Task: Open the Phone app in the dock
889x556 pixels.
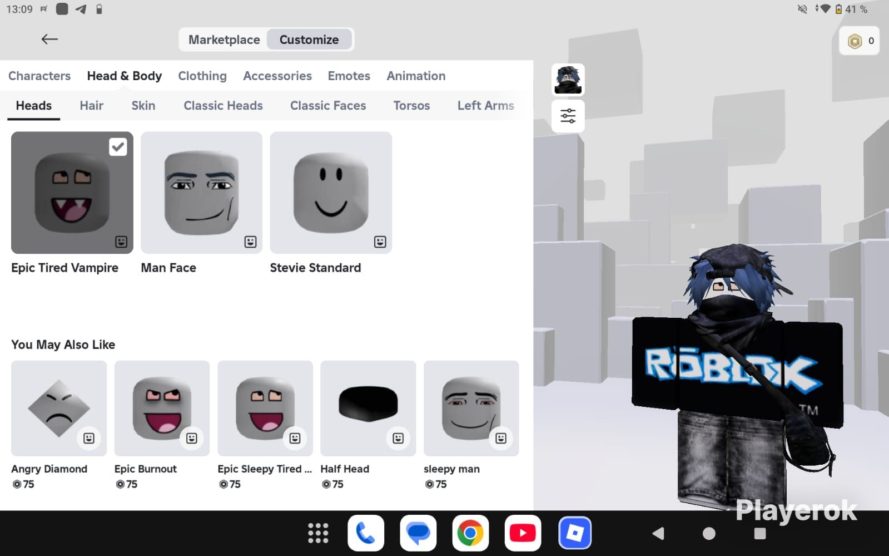Action: (x=366, y=533)
